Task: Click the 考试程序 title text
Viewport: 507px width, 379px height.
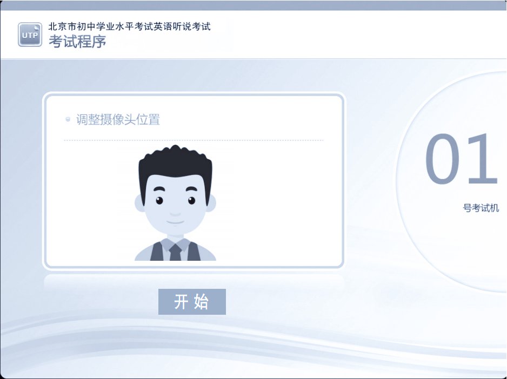Action: tap(77, 42)
